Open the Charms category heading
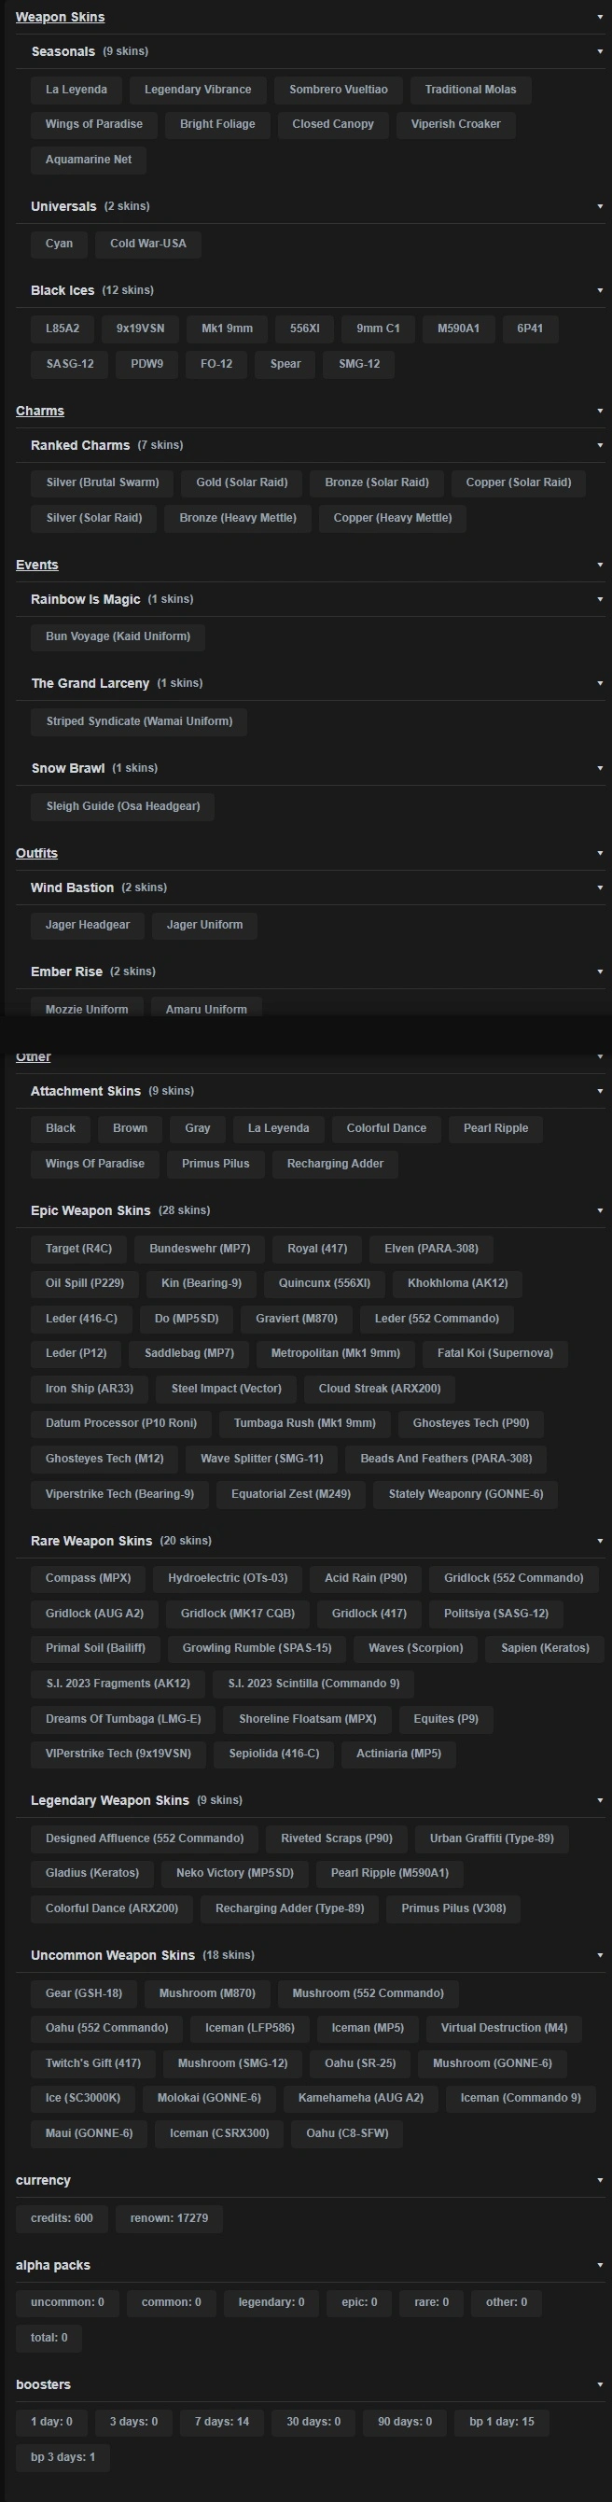Screen dimensions: 612x2502 (x=40, y=411)
